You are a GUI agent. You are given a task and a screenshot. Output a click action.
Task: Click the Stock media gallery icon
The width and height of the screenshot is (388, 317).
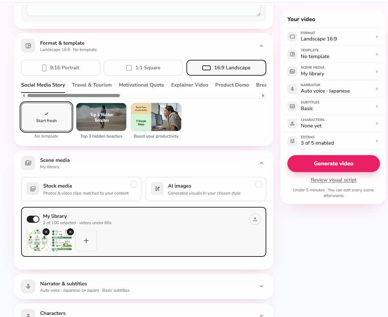[33, 189]
